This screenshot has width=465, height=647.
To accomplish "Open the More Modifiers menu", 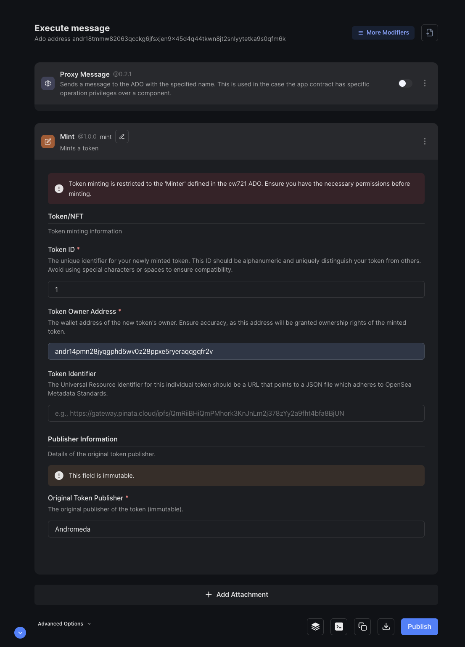I will tap(383, 33).
